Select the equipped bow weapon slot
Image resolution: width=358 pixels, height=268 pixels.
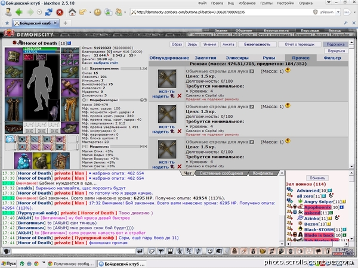[14, 88]
